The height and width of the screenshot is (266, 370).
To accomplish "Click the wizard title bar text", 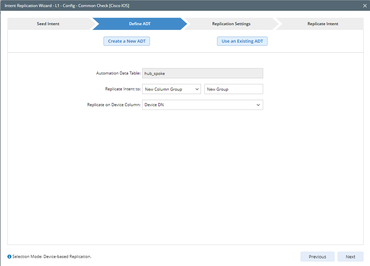I will 67,6.
